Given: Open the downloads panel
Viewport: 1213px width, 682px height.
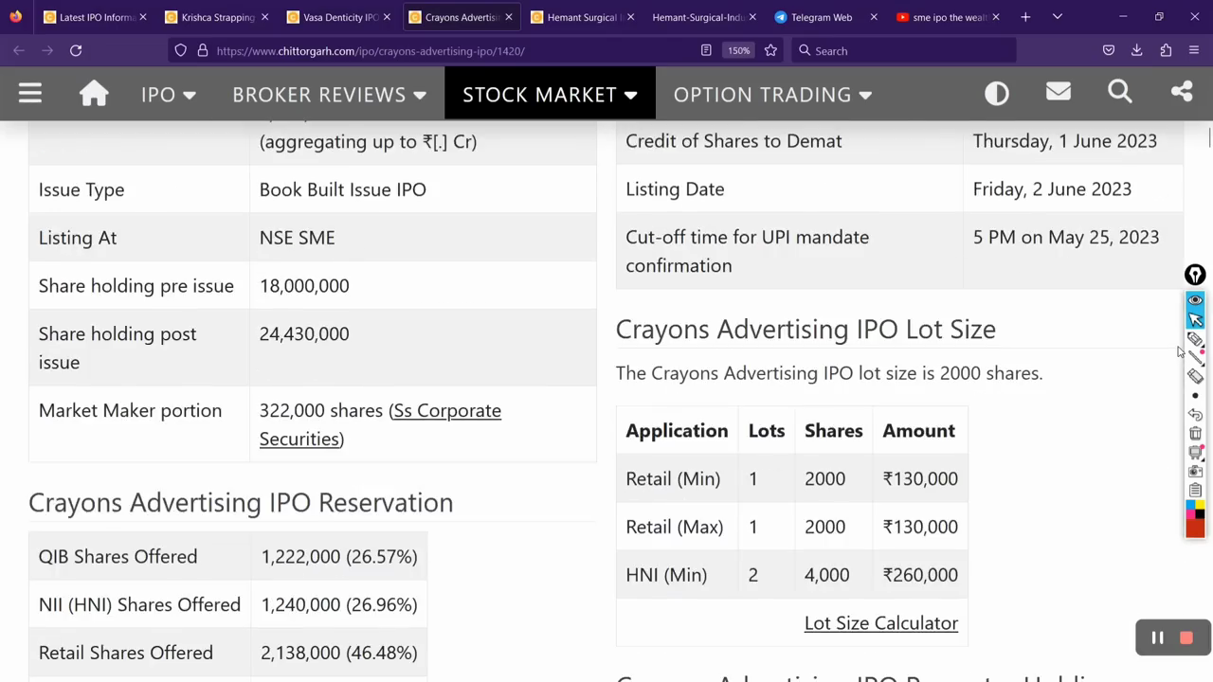Looking at the screenshot, I should pos(1137,50).
